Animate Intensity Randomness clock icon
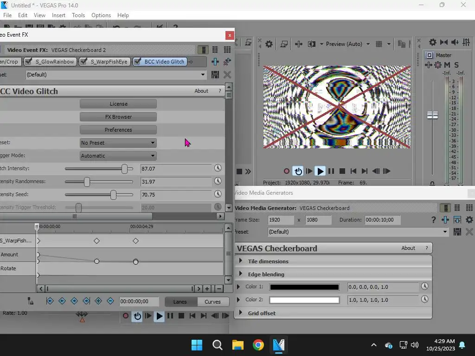This screenshot has width=475, height=356. [x=218, y=181]
